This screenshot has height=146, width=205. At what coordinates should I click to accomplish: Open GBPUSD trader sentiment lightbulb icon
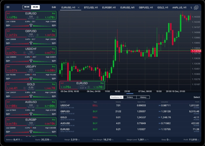click(x=31, y=43)
